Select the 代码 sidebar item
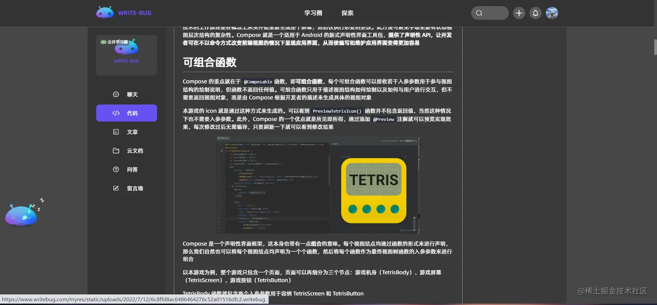 coord(126,113)
